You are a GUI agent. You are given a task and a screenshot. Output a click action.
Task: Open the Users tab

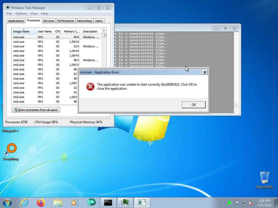99,21
